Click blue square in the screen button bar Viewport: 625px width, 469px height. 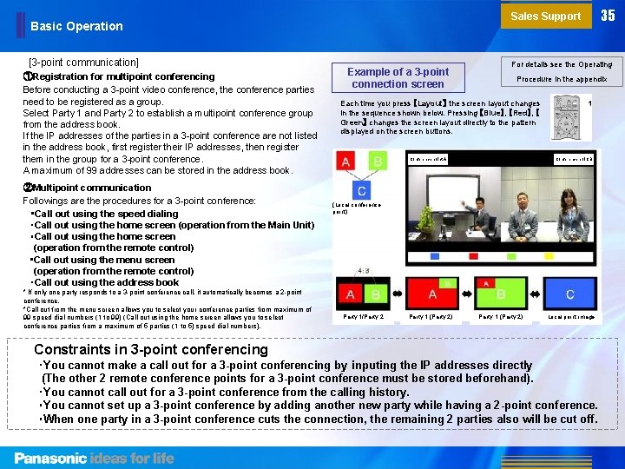435,256
